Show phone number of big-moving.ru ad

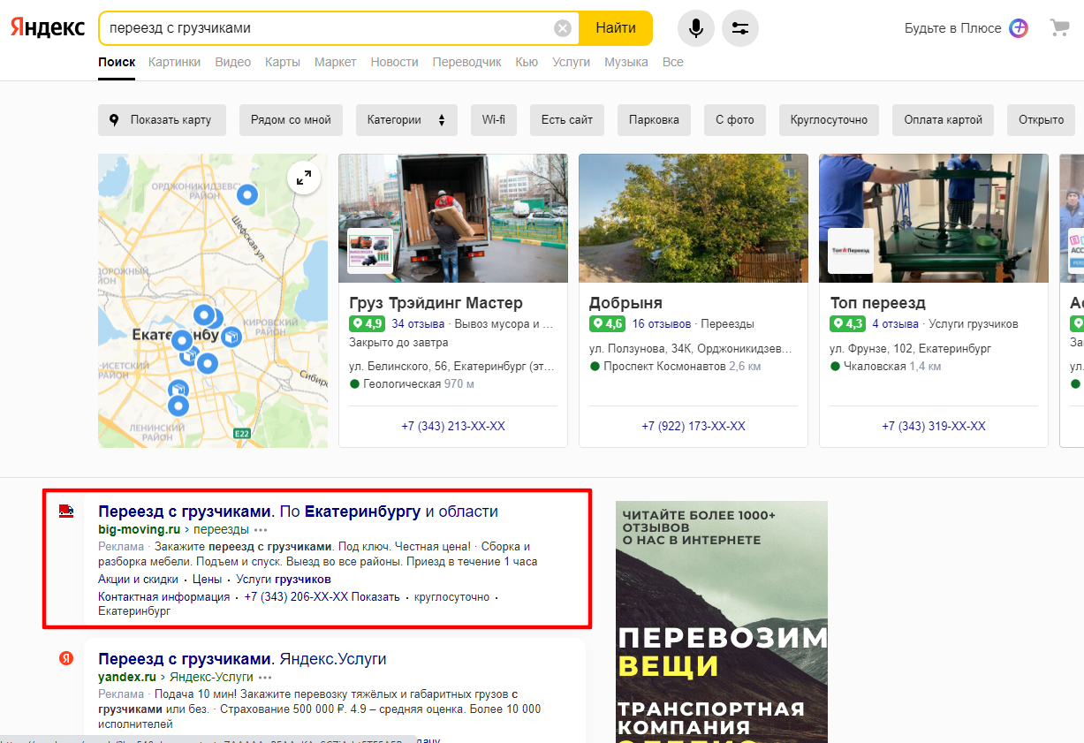(375, 597)
